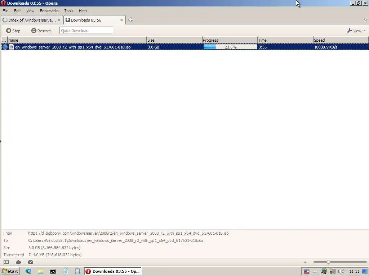Click the monitor with pencil tray icon
Image resolution: width=369 pixels, height=276 pixels.
324,272
